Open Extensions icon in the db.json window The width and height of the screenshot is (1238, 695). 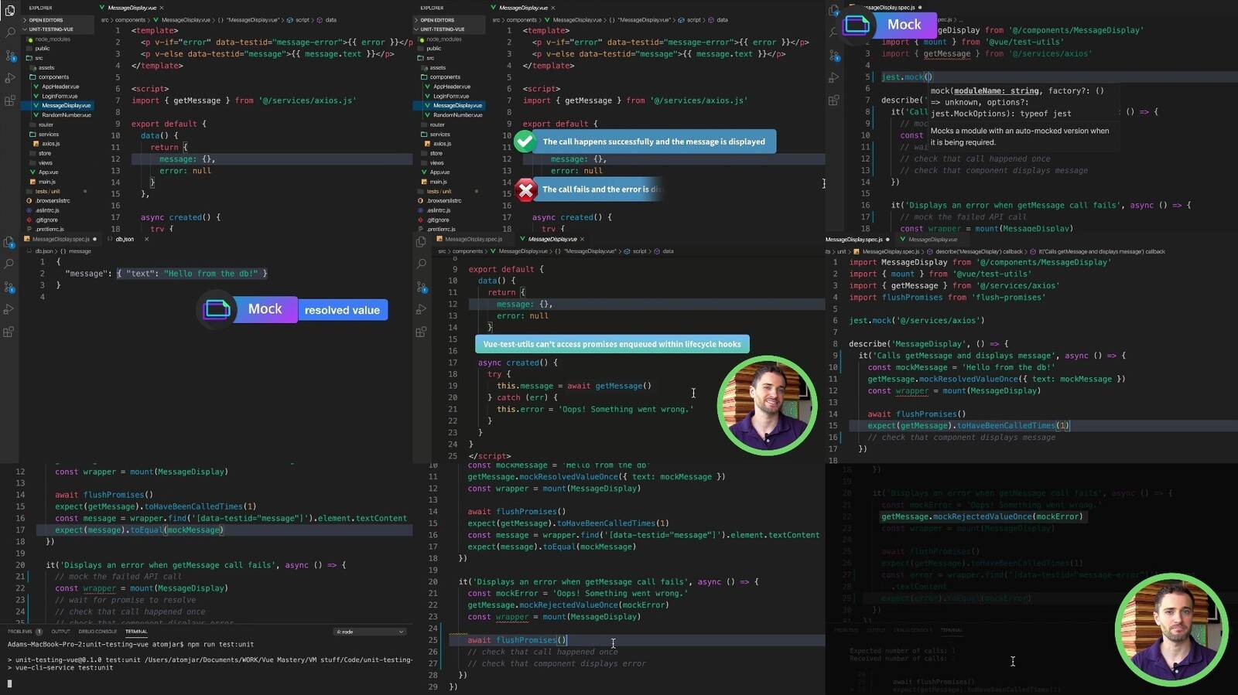click(x=9, y=332)
